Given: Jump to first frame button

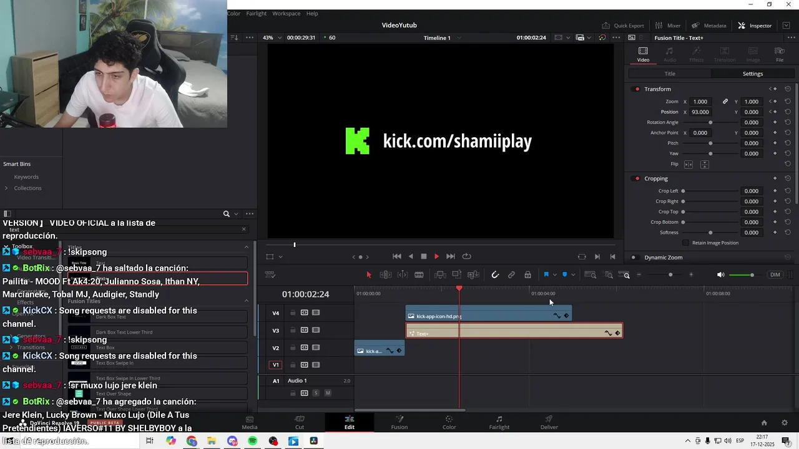Looking at the screenshot, I should click(x=397, y=256).
